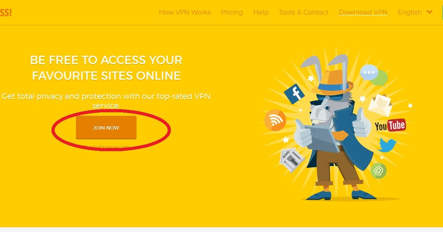
Task: Click the orange JOIN NOW button
Action: (106, 128)
